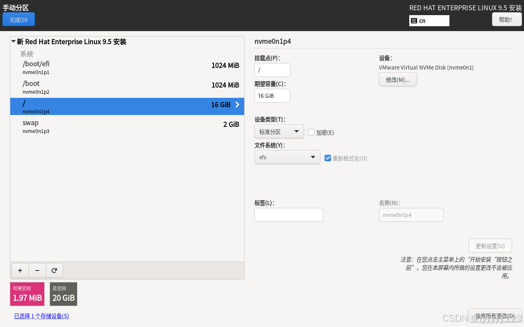Click the keyboard layout indicator showing cn
This screenshot has width=524, height=327.
tap(429, 20)
